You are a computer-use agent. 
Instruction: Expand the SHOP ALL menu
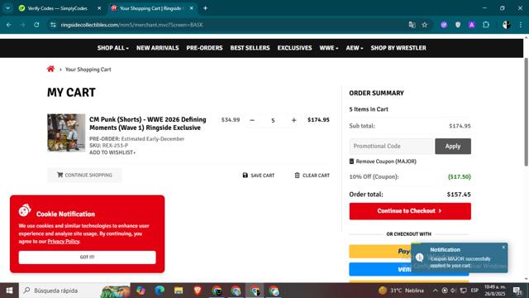112,48
